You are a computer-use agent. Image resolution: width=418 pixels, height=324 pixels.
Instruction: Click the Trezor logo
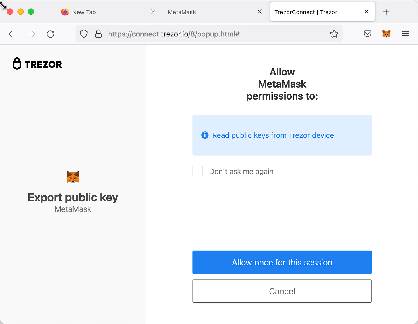[37, 64]
